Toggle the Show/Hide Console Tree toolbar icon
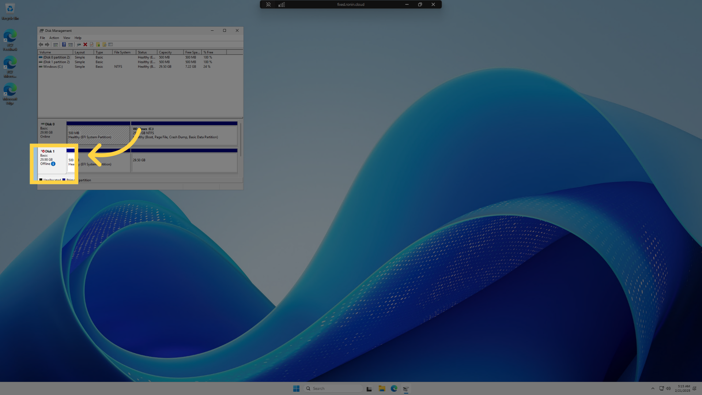The width and height of the screenshot is (702, 395). [56, 45]
